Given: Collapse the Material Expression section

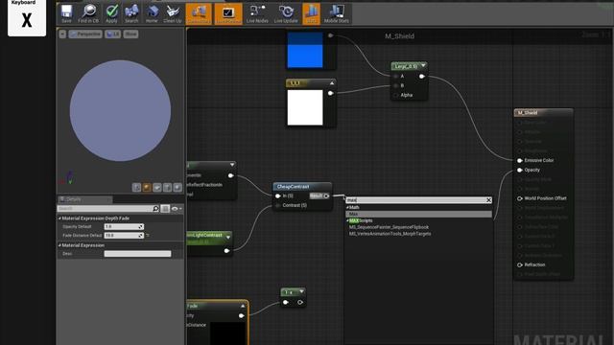Looking at the screenshot, I should [59, 245].
